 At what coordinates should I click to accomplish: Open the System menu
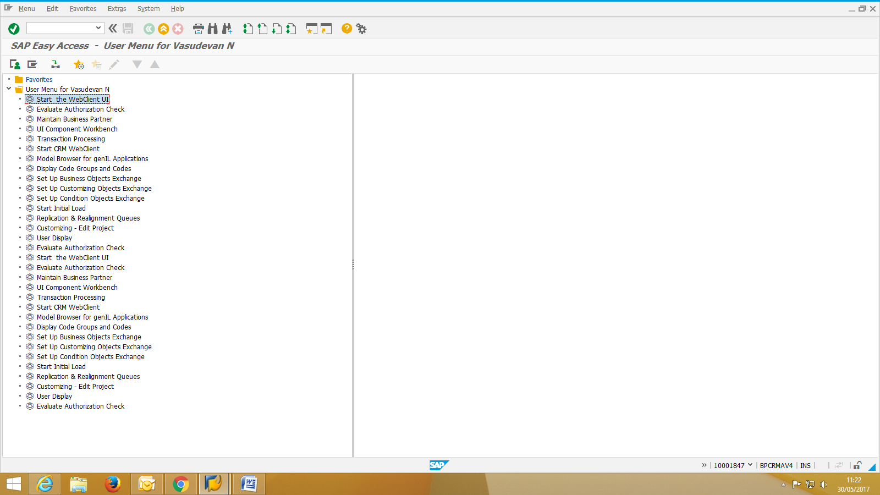[148, 9]
